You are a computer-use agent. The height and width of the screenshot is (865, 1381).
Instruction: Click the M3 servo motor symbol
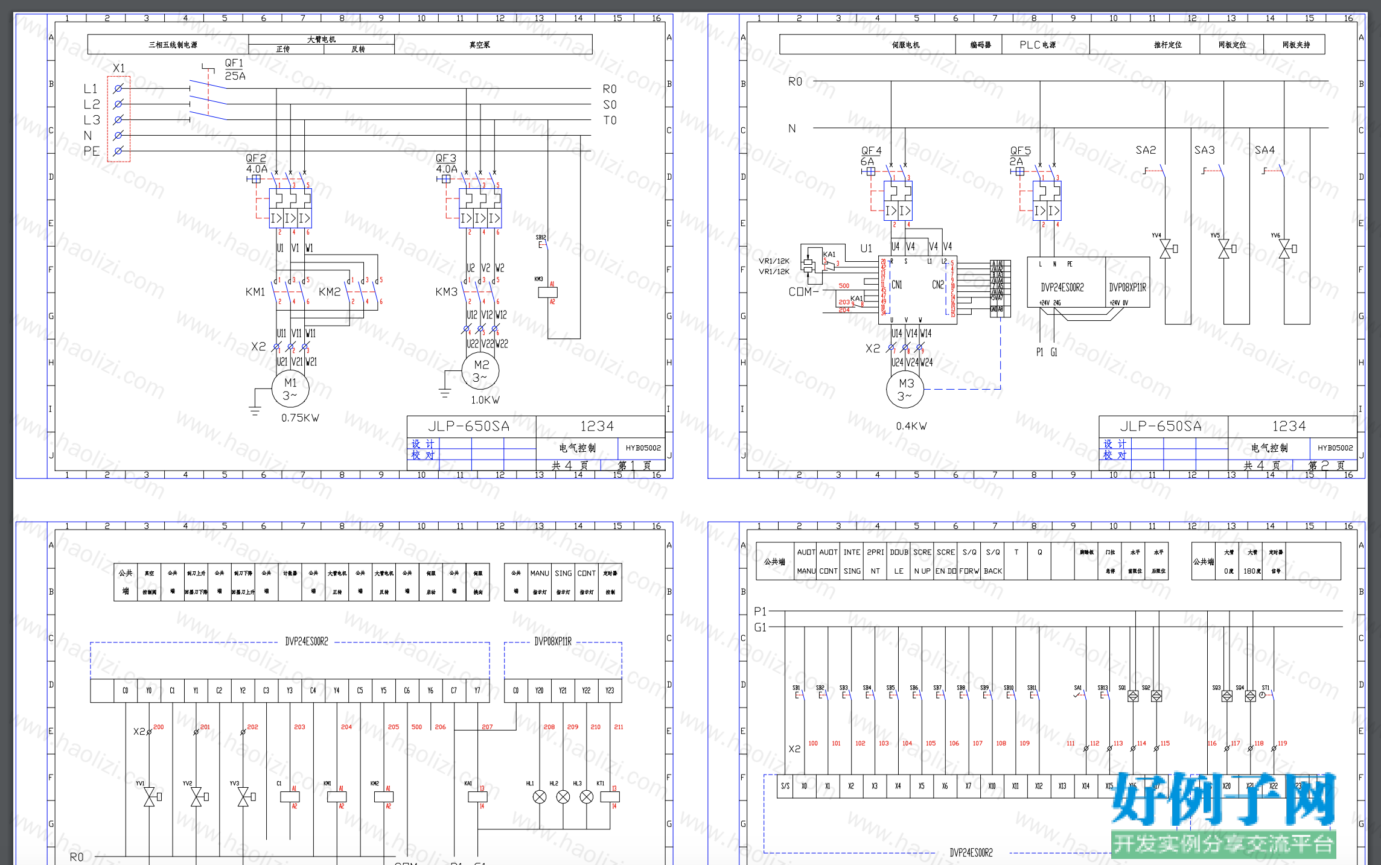(905, 389)
